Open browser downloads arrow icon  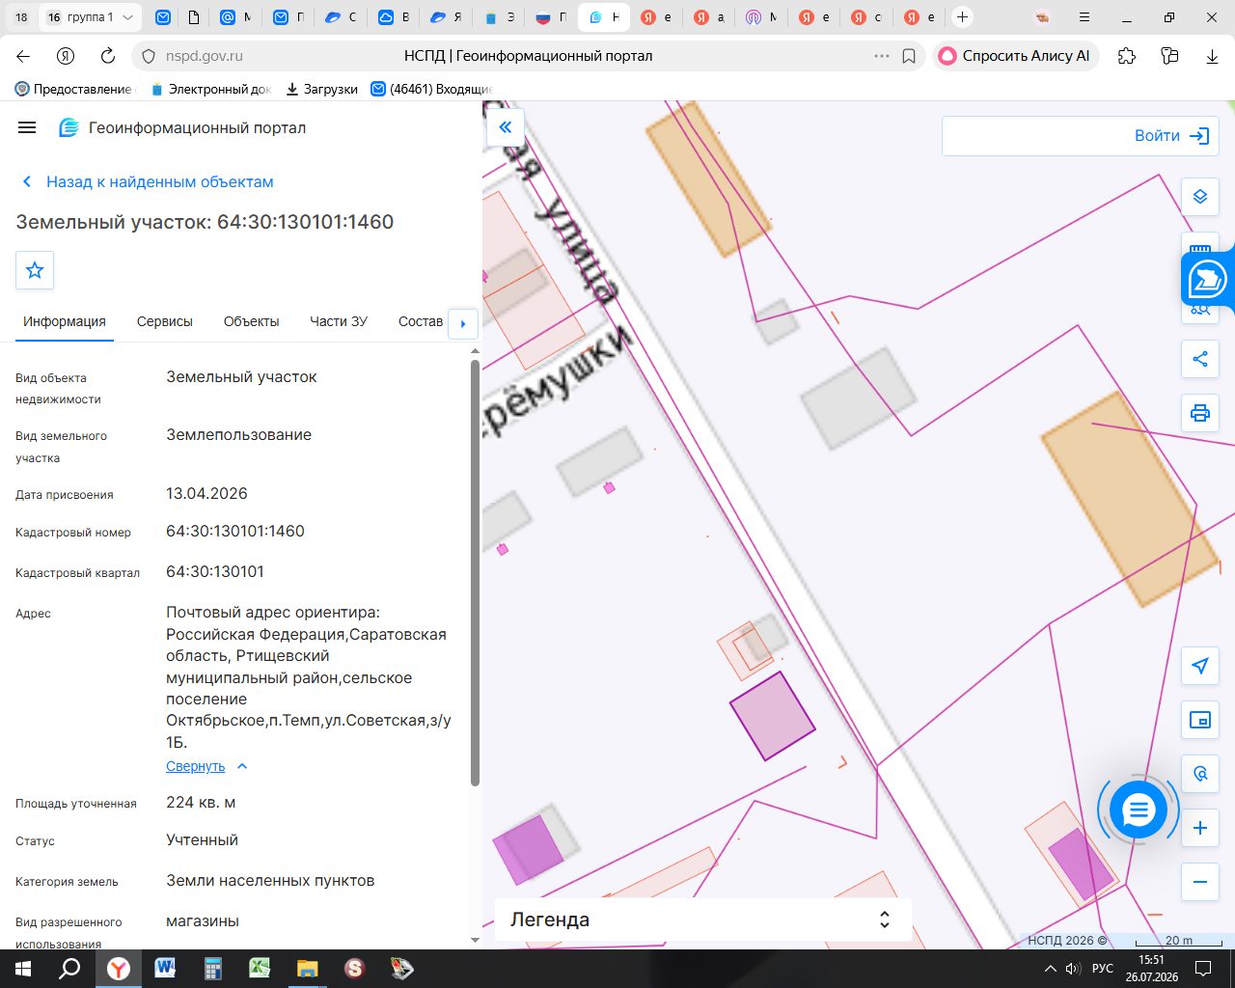click(1212, 56)
